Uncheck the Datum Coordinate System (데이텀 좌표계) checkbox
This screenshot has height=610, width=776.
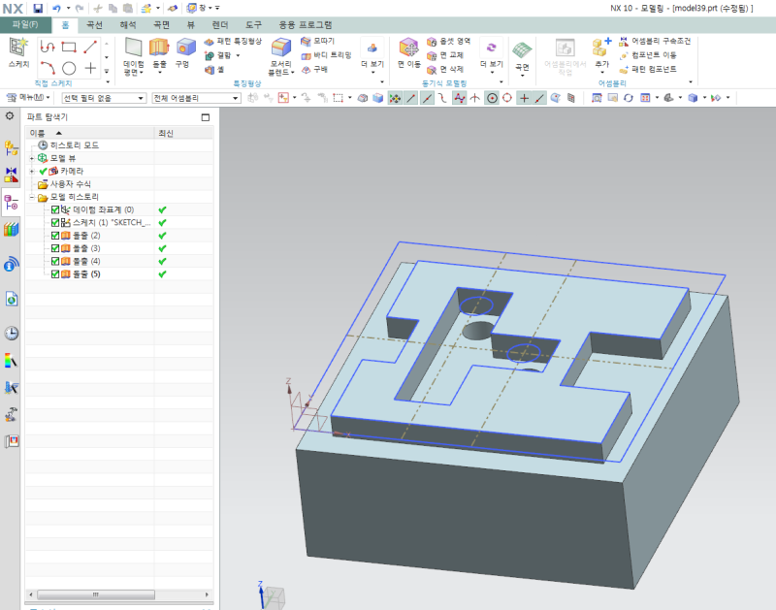55,209
